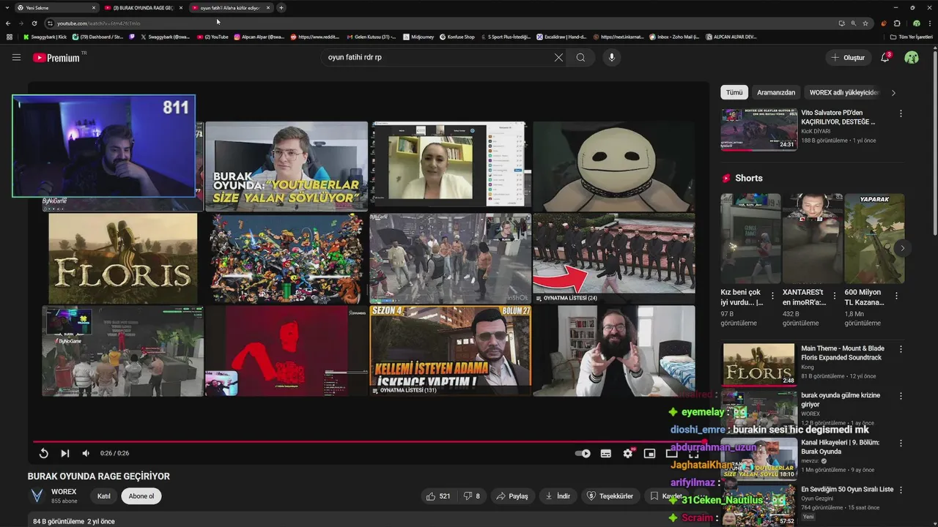Click the magnifier search button
This screenshot has width=938, height=527.
pyautogui.click(x=580, y=57)
